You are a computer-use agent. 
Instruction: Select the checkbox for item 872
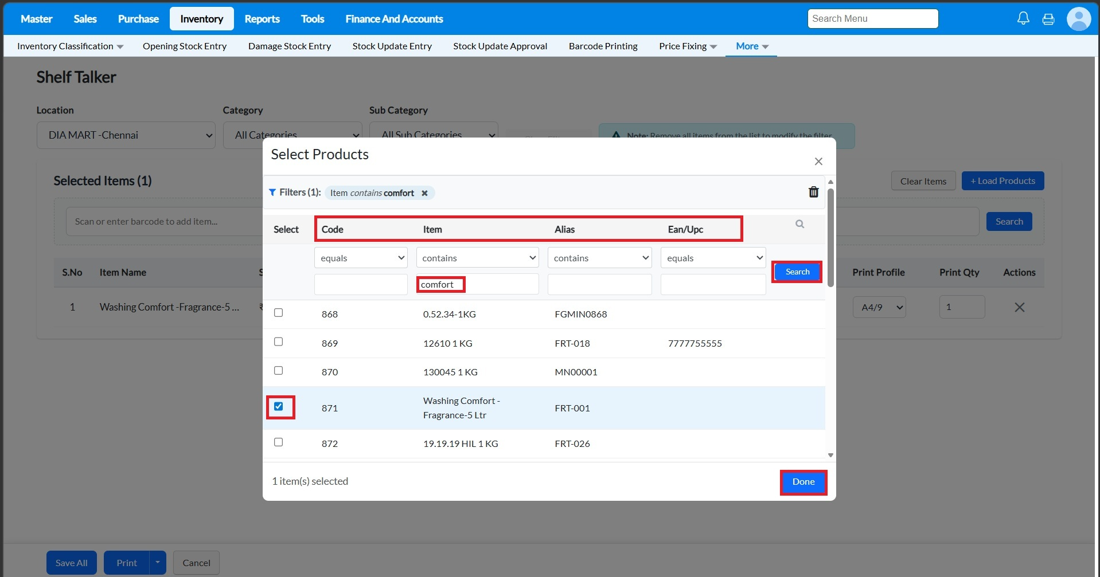[279, 442]
